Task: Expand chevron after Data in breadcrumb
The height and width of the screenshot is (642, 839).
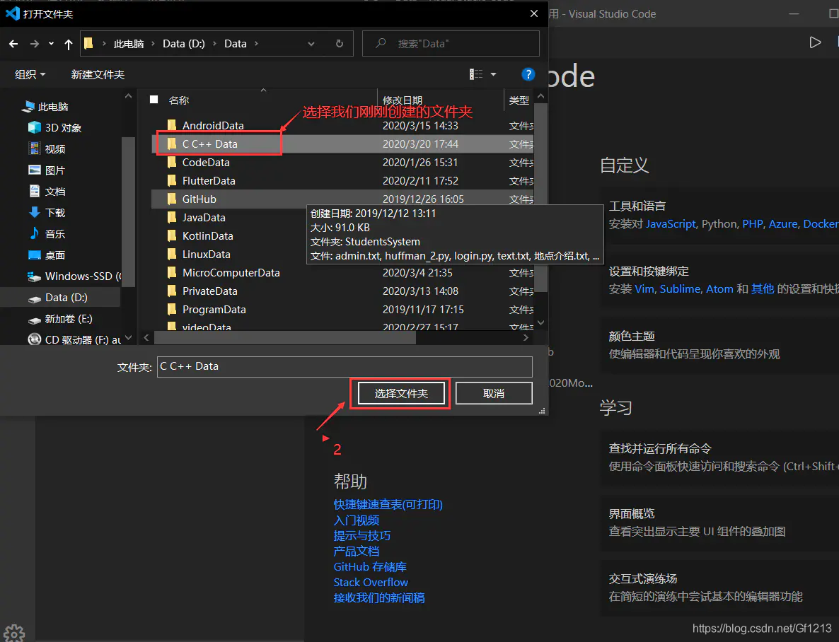Action: click(256, 44)
